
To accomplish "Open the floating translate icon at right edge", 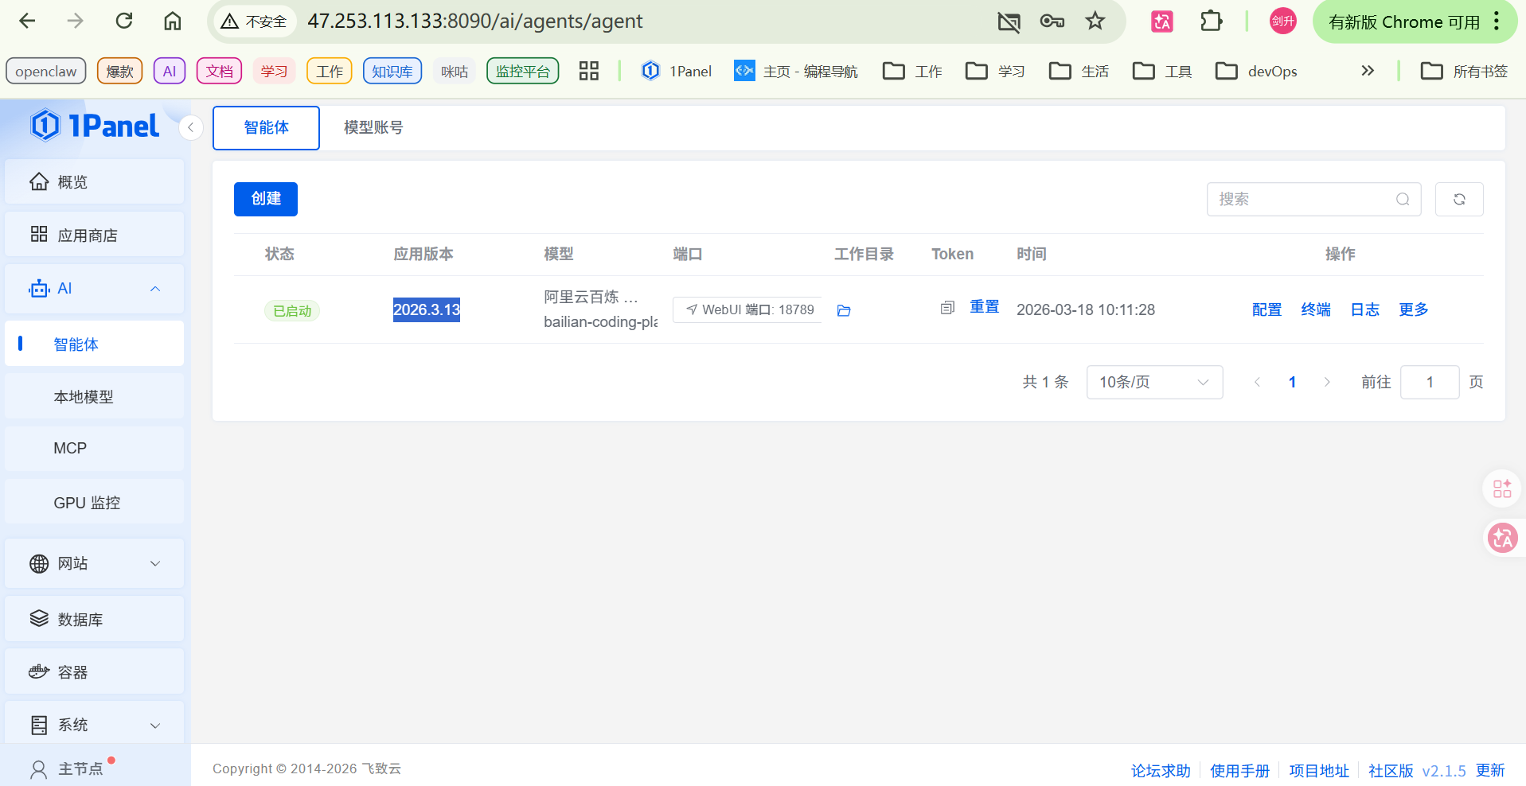I will click(1502, 539).
